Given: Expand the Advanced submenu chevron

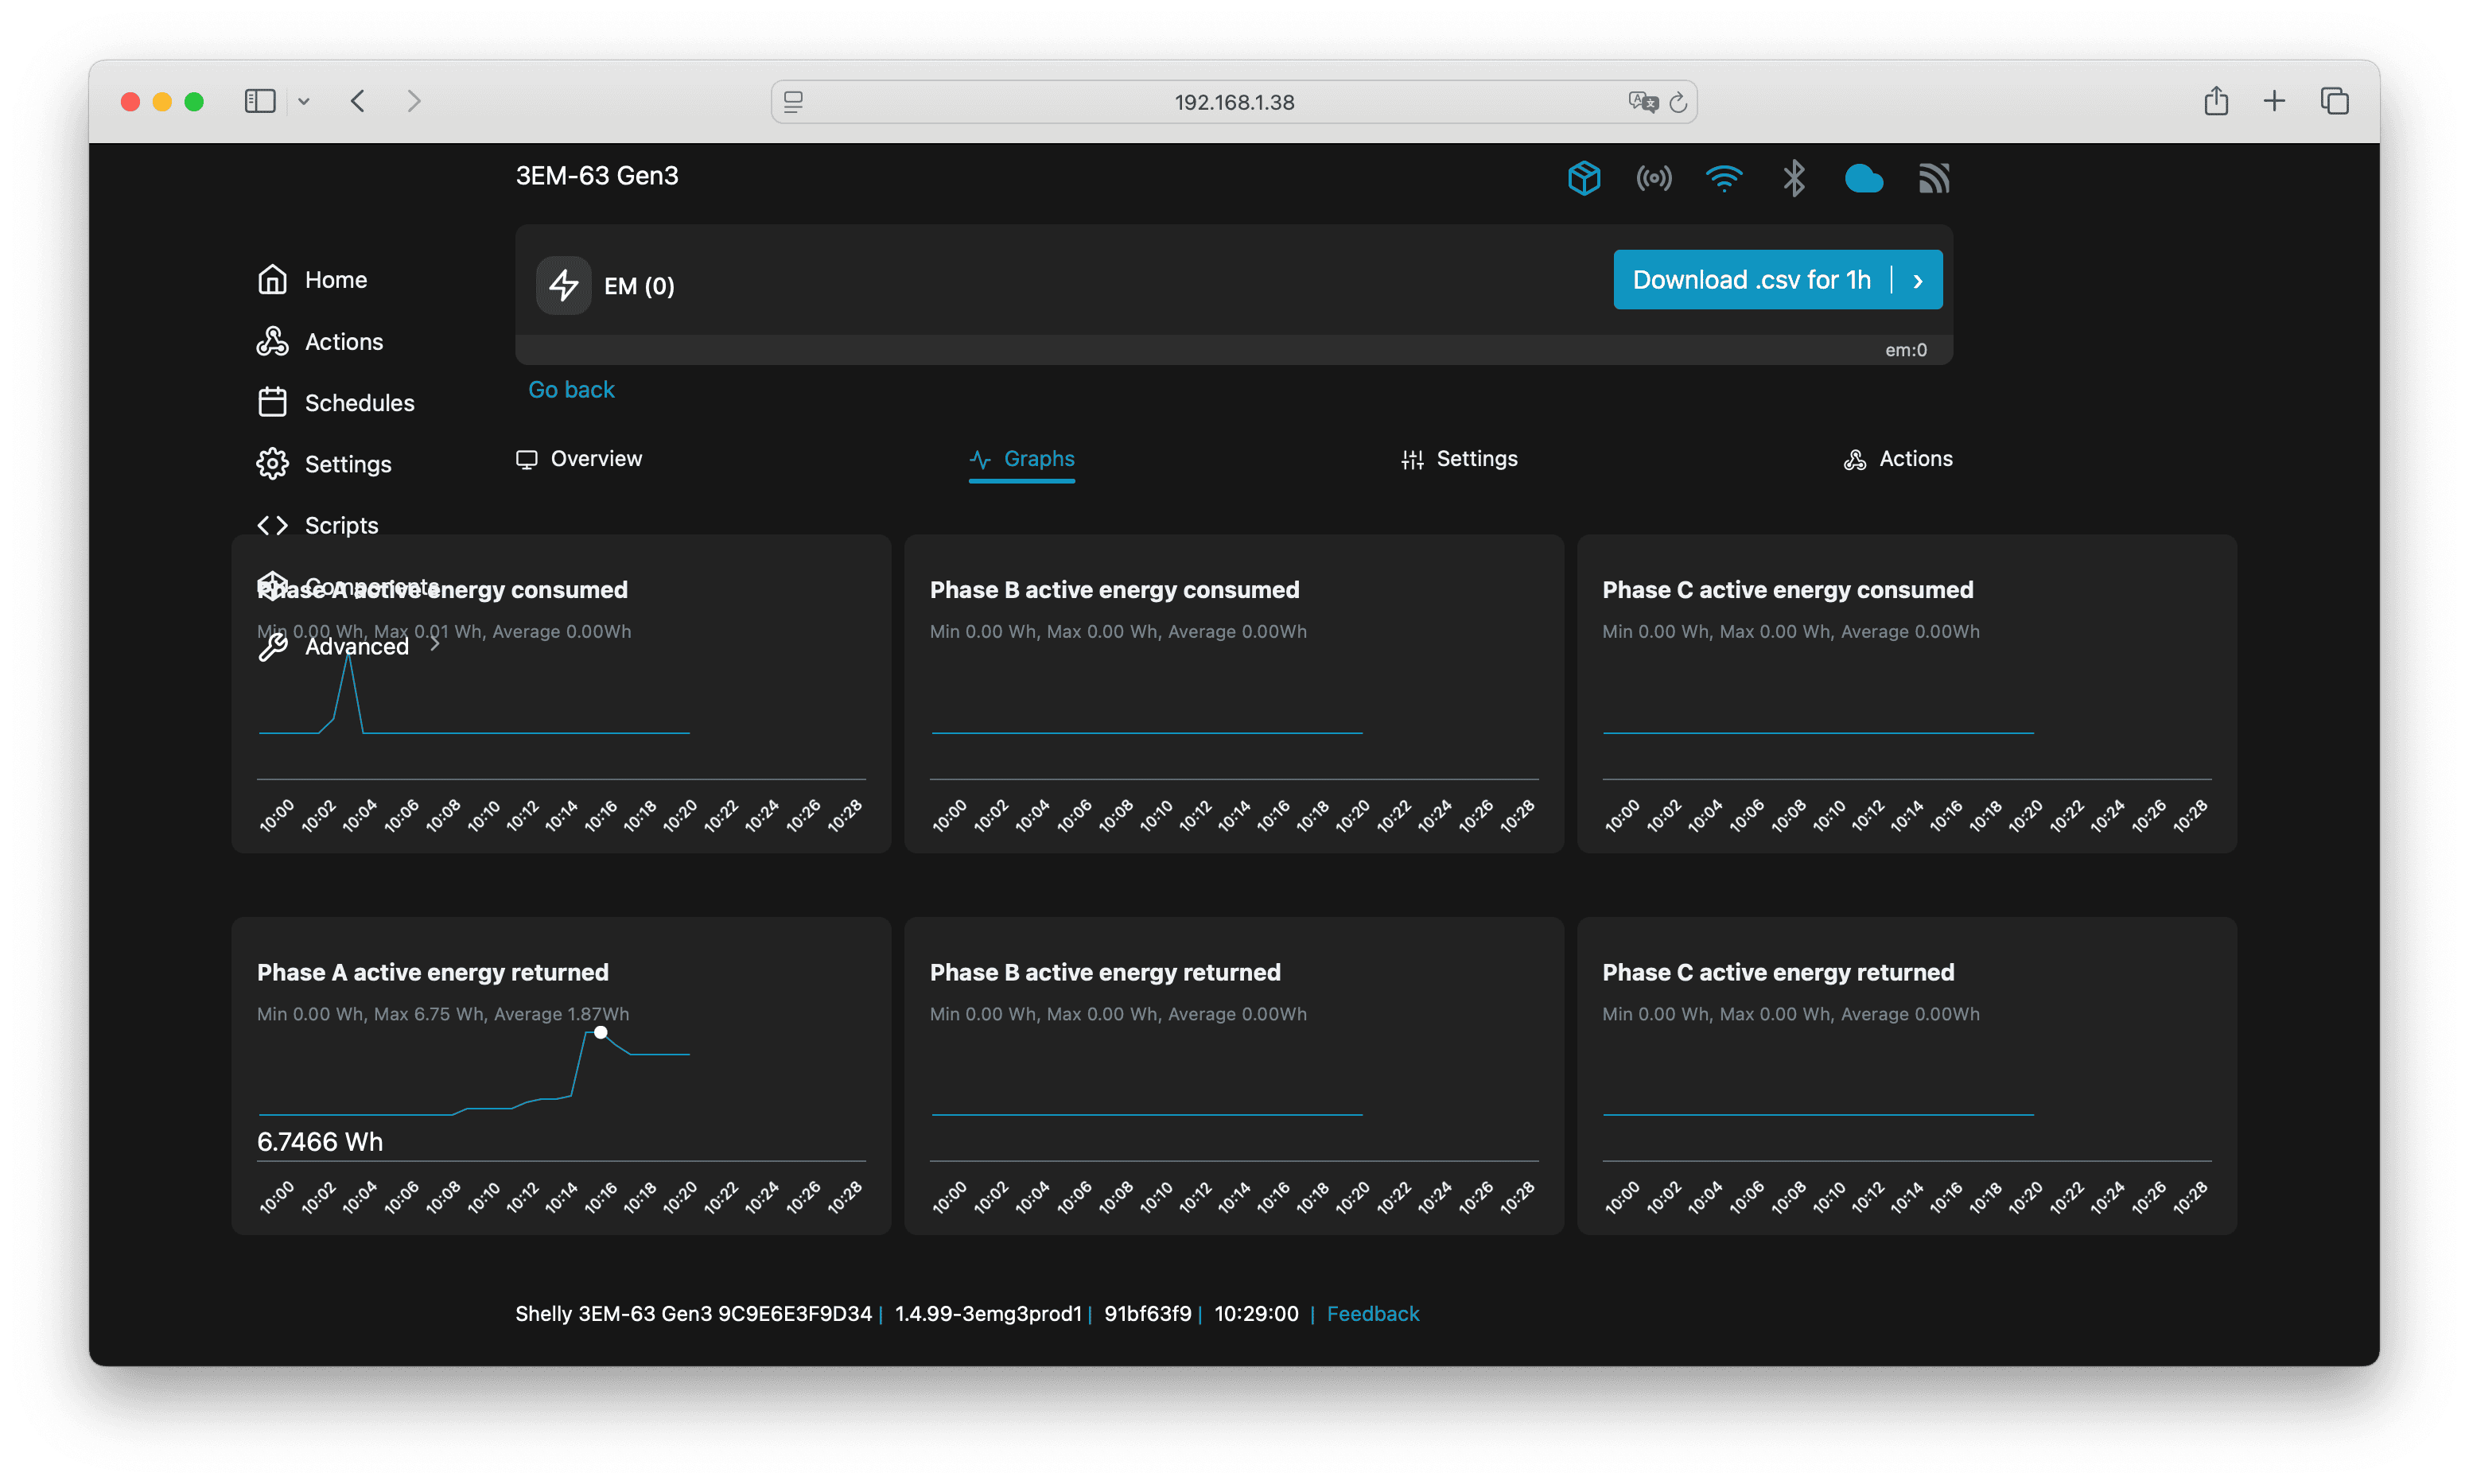Looking at the screenshot, I should (434, 645).
